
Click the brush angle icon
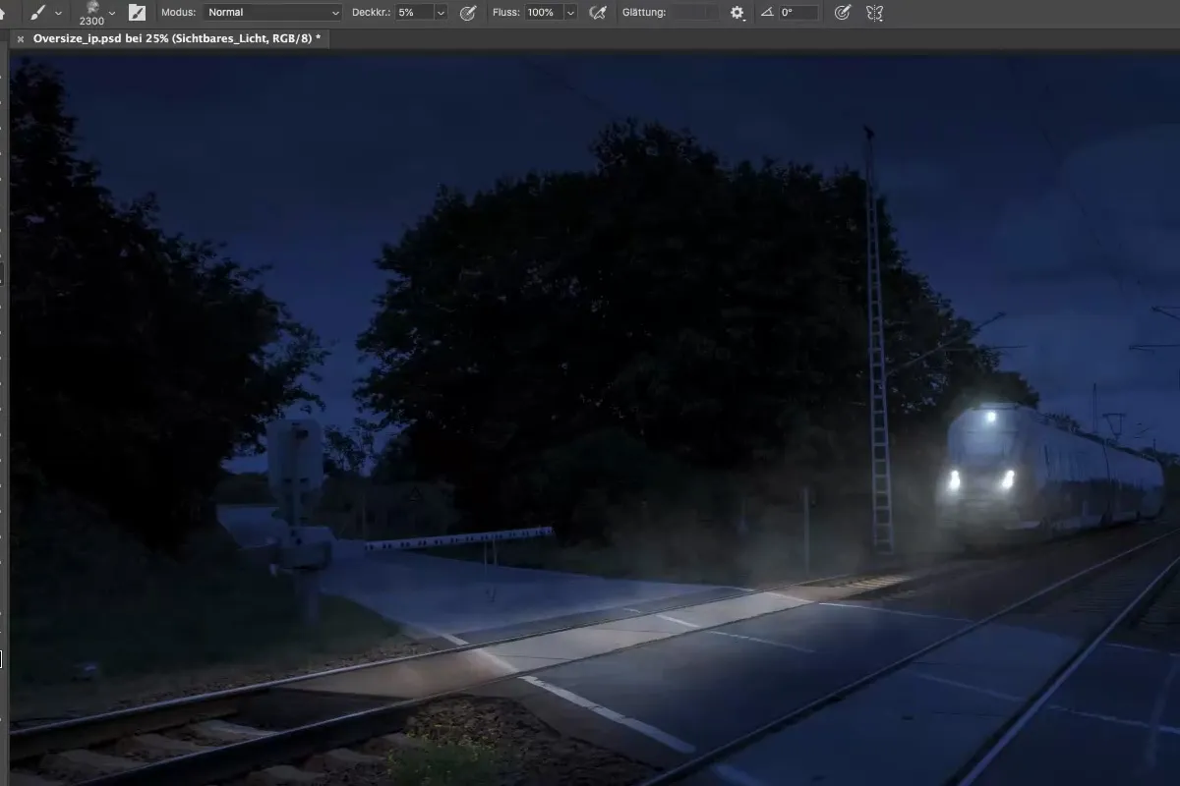coord(769,13)
